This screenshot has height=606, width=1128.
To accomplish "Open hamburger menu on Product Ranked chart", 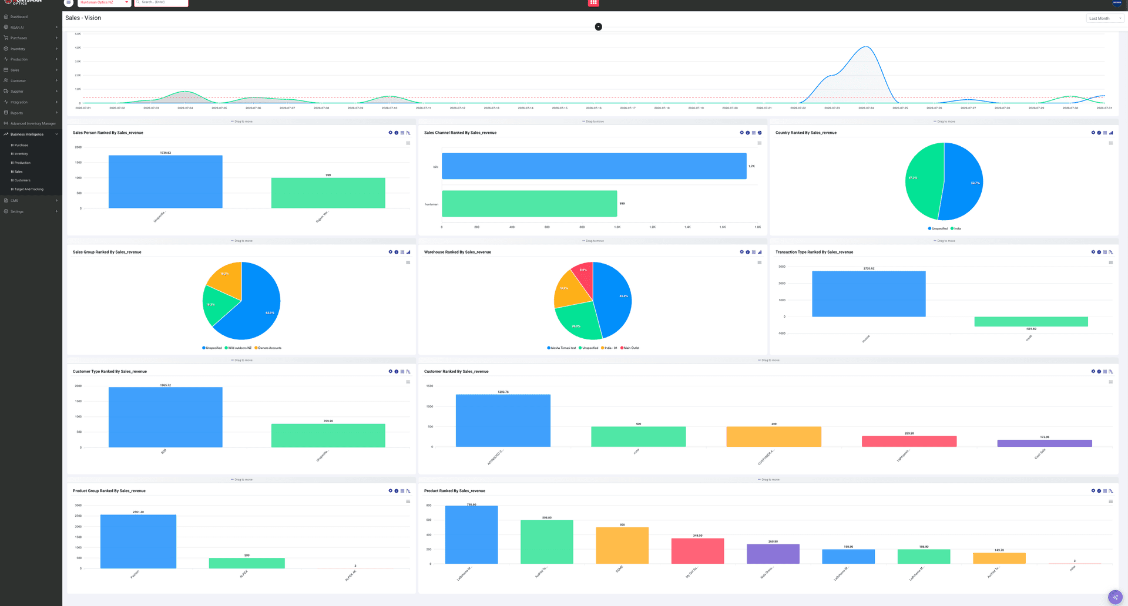I will click(1111, 501).
